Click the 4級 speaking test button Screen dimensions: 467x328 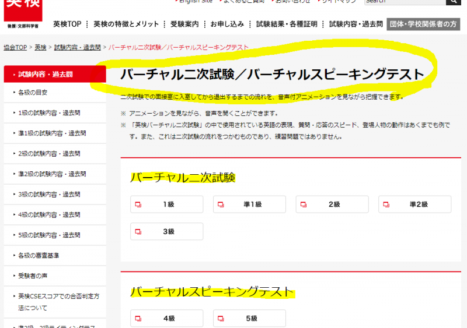tap(167, 318)
